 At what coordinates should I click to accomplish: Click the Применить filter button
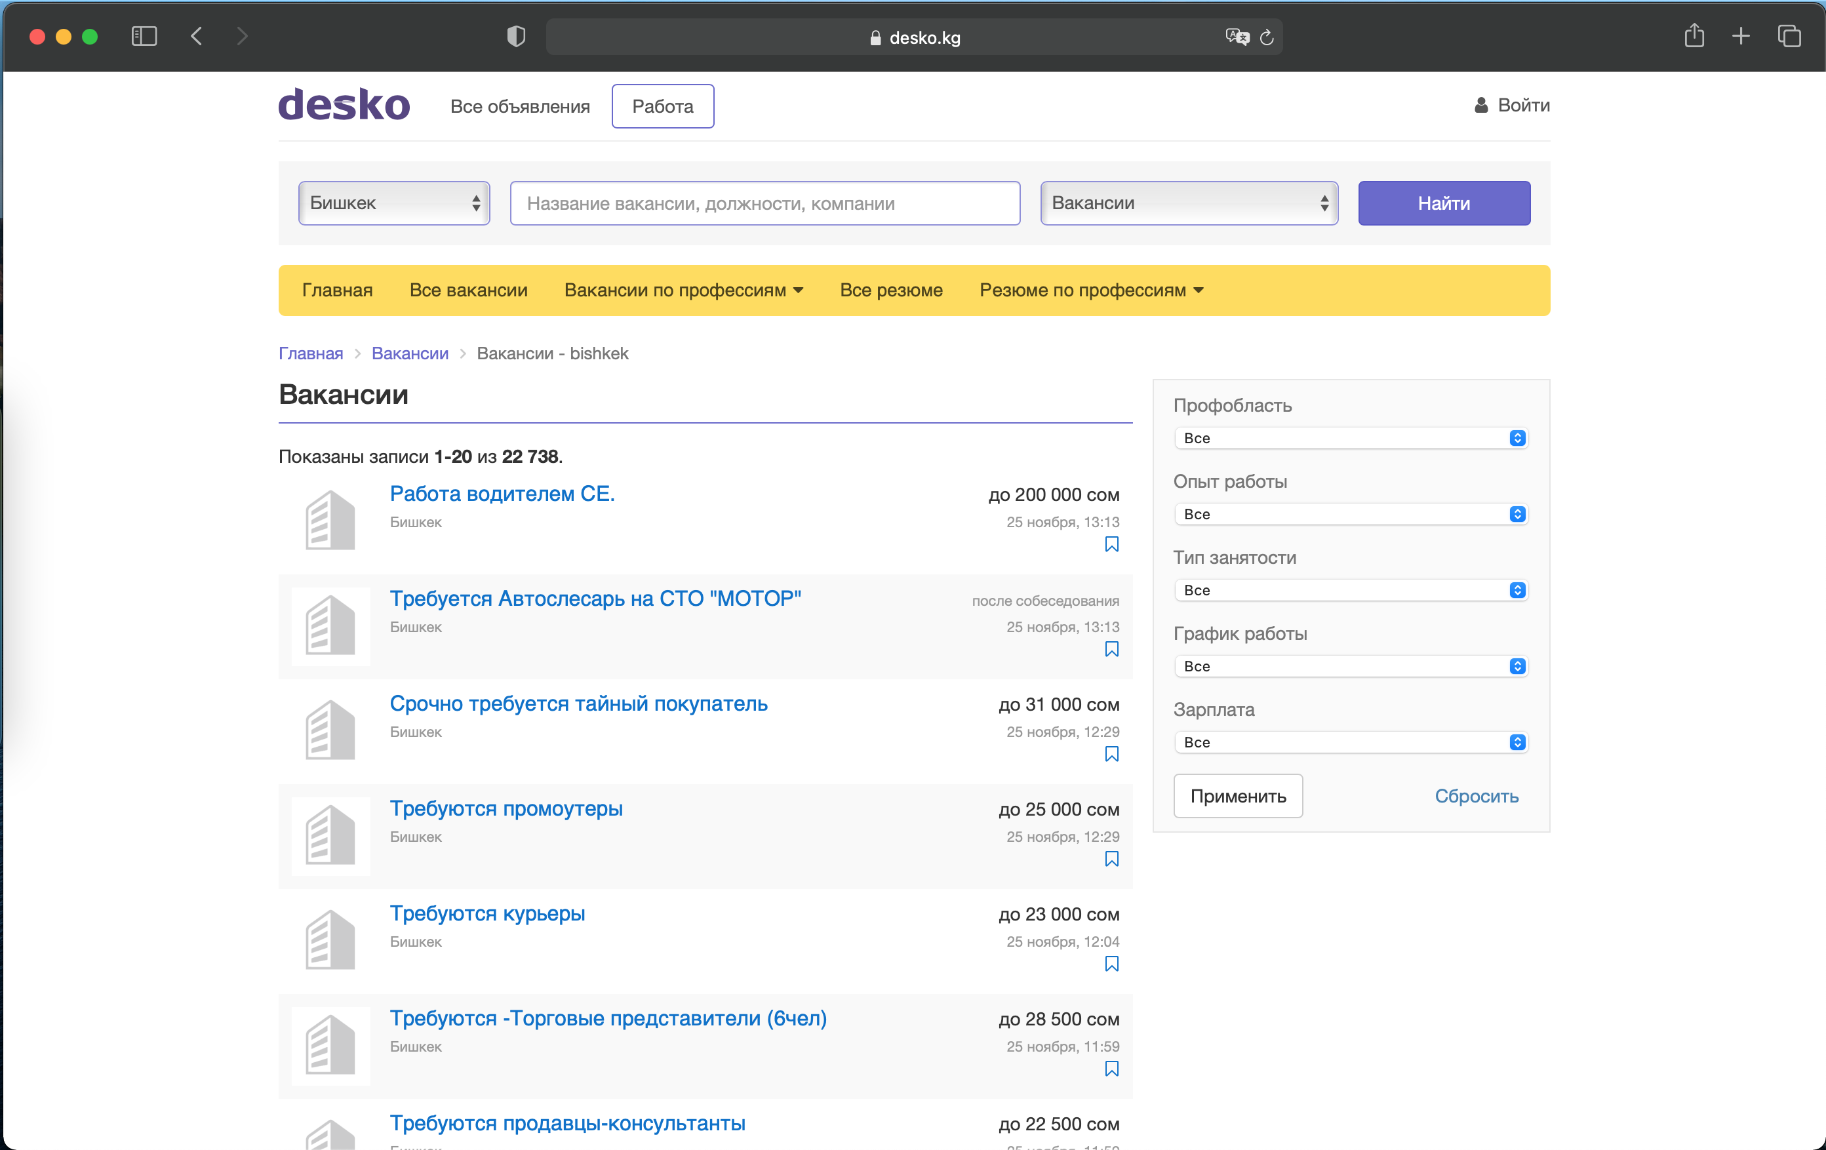[x=1239, y=796]
